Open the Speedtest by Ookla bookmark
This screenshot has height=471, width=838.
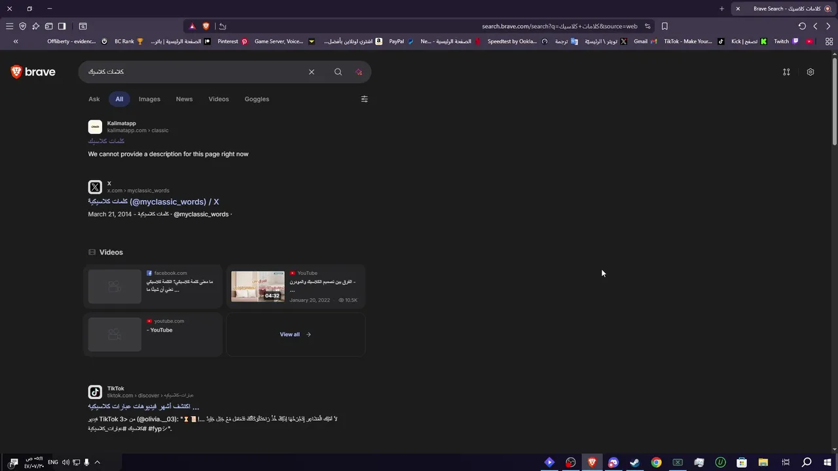[x=517, y=41]
